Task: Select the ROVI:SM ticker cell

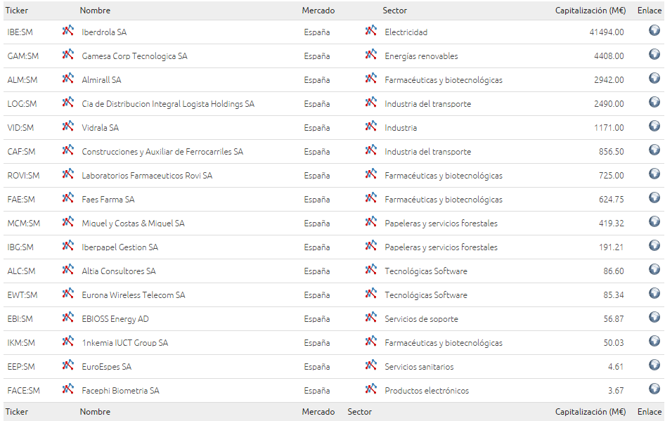Action: pos(23,176)
